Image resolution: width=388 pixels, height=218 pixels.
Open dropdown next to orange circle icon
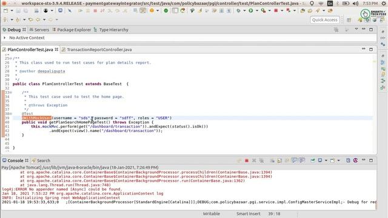158,11
